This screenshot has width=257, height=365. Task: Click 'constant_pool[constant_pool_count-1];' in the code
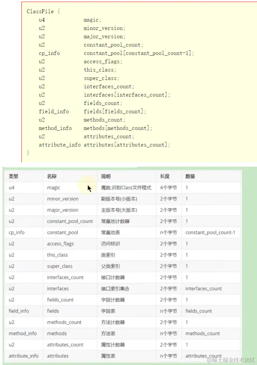point(139,53)
